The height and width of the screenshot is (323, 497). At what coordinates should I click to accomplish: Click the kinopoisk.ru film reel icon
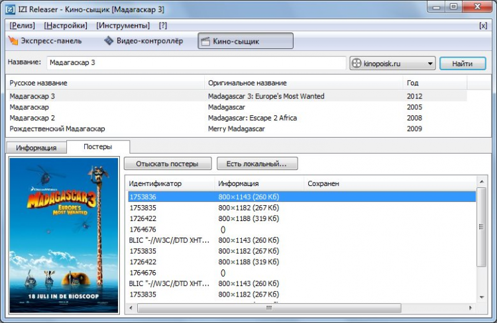point(357,64)
